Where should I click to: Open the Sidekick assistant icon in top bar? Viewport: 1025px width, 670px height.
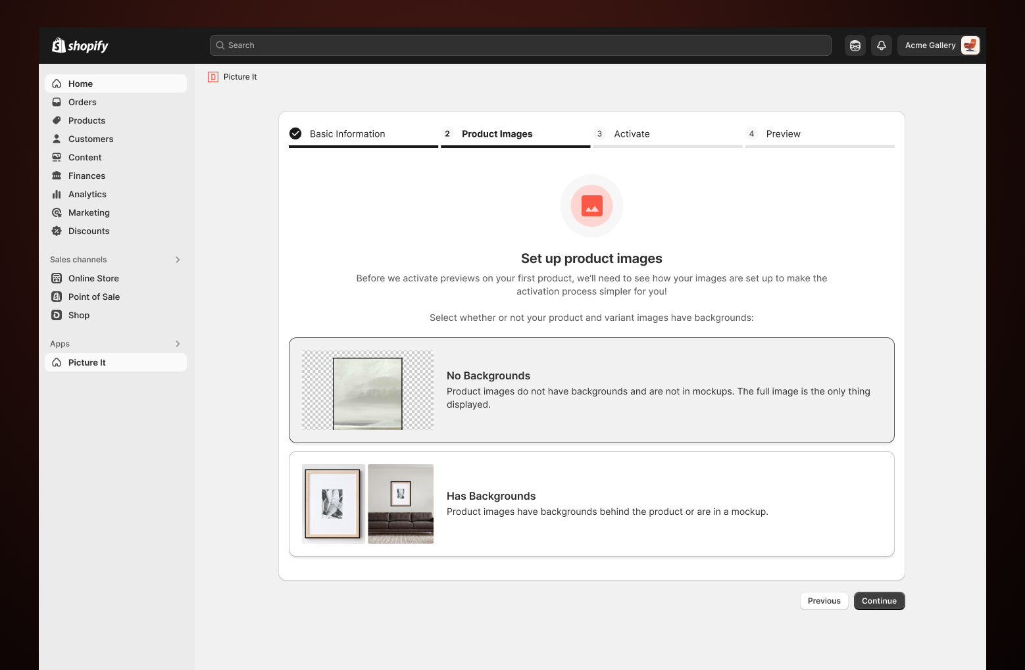(855, 45)
